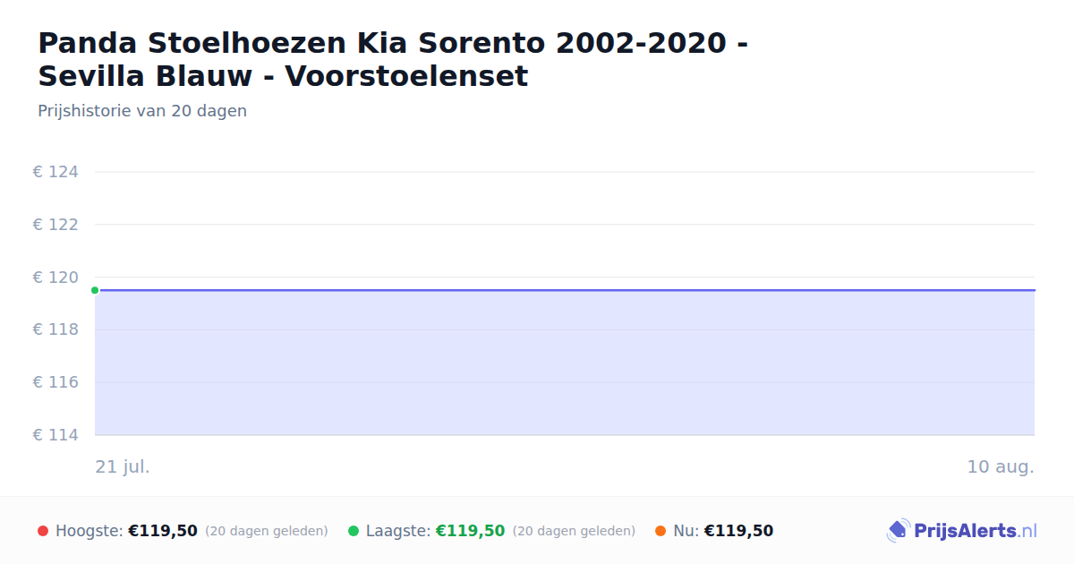1074x564 pixels.
Task: Click the green Laagste indicator dot
Action: pyautogui.click(x=354, y=531)
